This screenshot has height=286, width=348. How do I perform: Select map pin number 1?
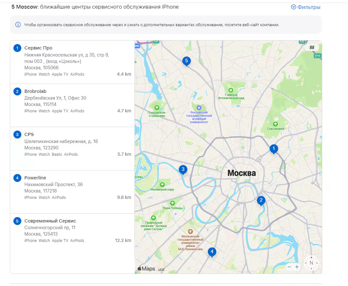(274, 149)
